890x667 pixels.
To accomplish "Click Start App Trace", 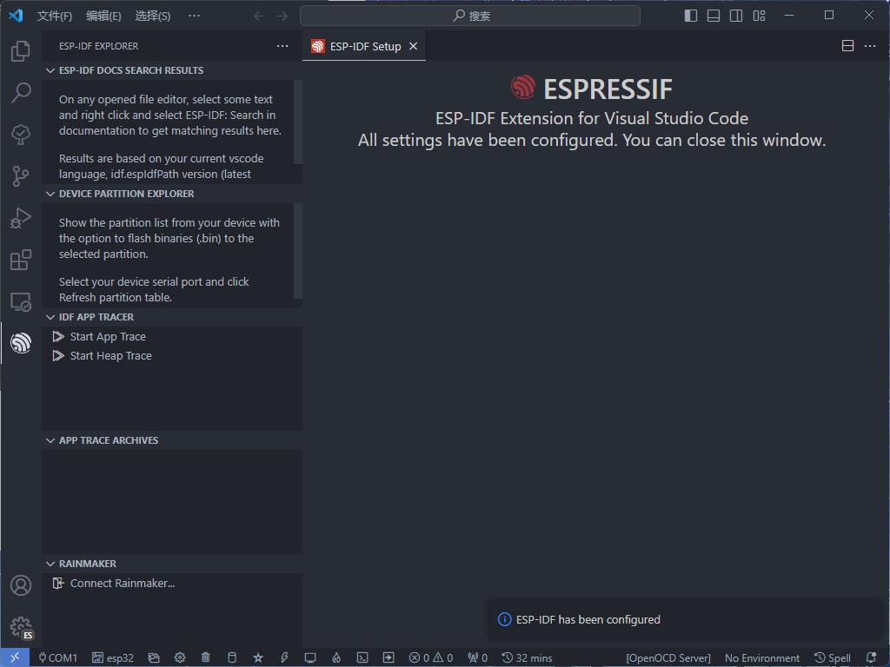I will (x=108, y=336).
